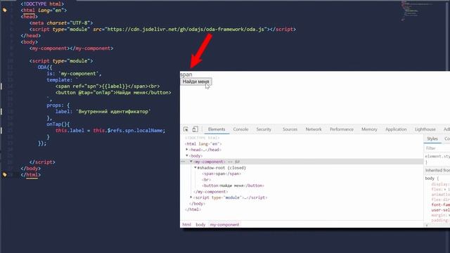Viewport: 450px width, 253px height.
Task: Open the Memory tab
Action: click(369, 129)
